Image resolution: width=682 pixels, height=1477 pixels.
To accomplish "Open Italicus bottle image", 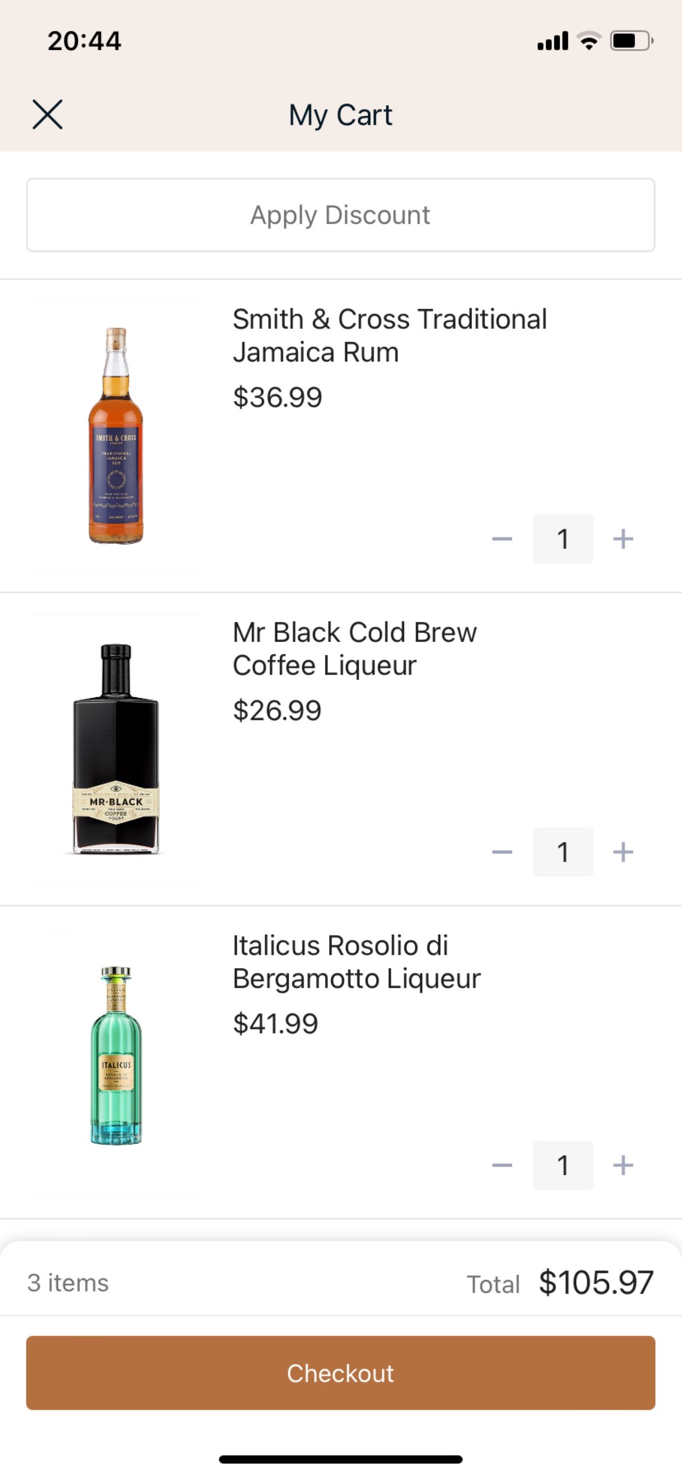I will [116, 1062].
